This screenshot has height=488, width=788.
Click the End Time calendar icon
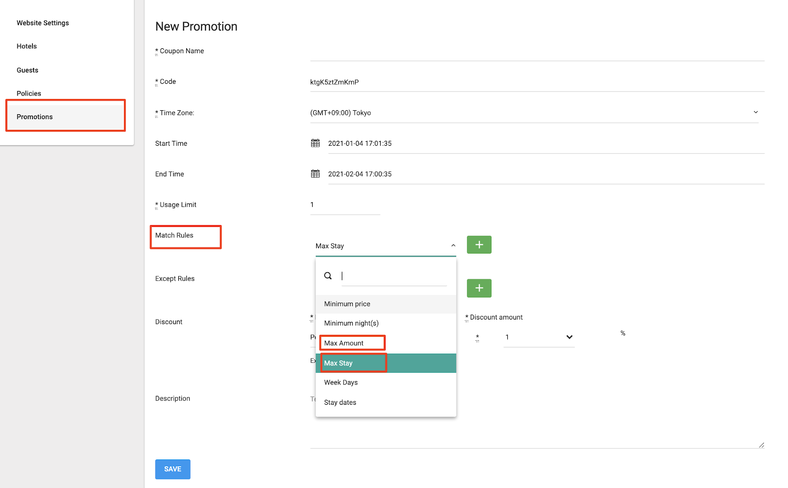315,174
